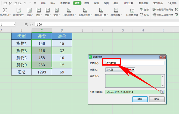Click the 名称 input field in dialog
Image resolution: width=179 pixels, height=114 pixels.
tap(135, 63)
